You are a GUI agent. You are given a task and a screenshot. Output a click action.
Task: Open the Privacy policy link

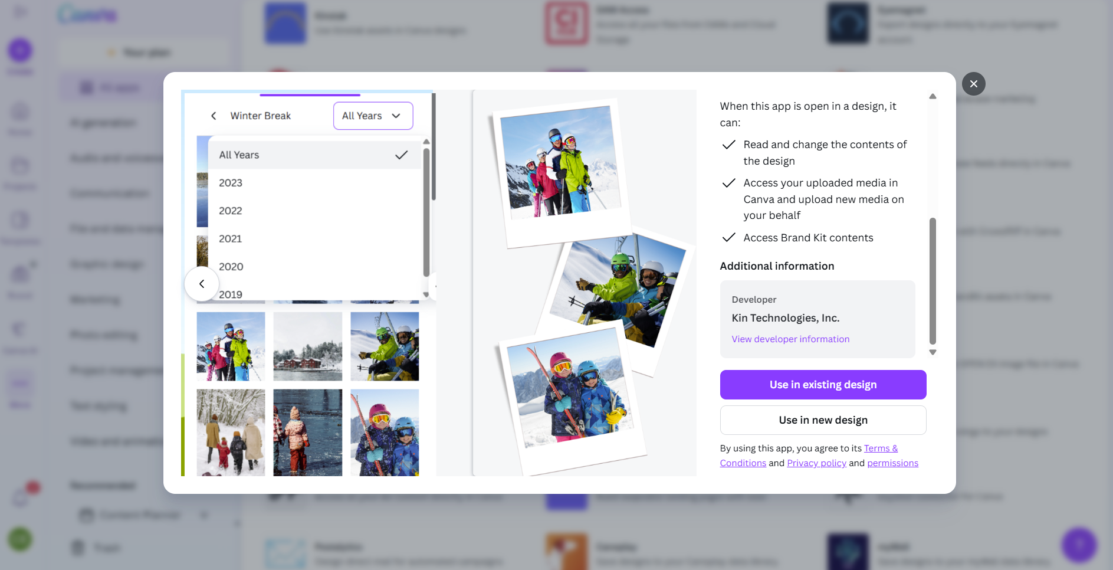pyautogui.click(x=816, y=463)
